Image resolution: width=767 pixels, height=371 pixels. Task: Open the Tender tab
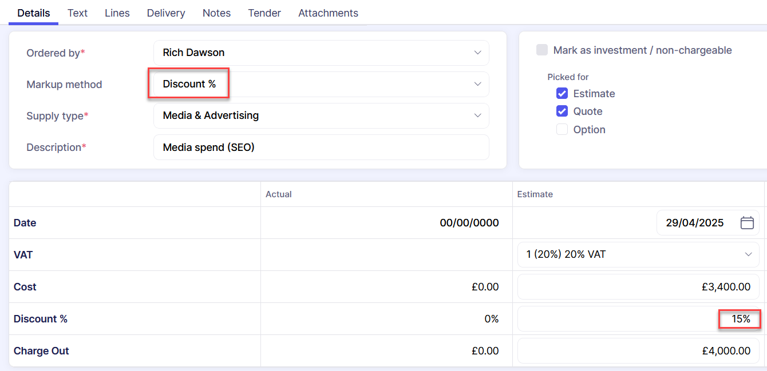click(x=264, y=13)
